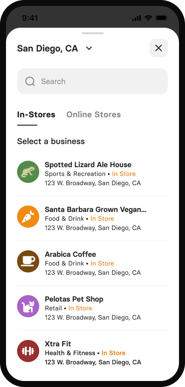Viewport: 185px width, 387px height.
Task: Choose Santa Barbara Grown Vegan business
Action: point(92,218)
